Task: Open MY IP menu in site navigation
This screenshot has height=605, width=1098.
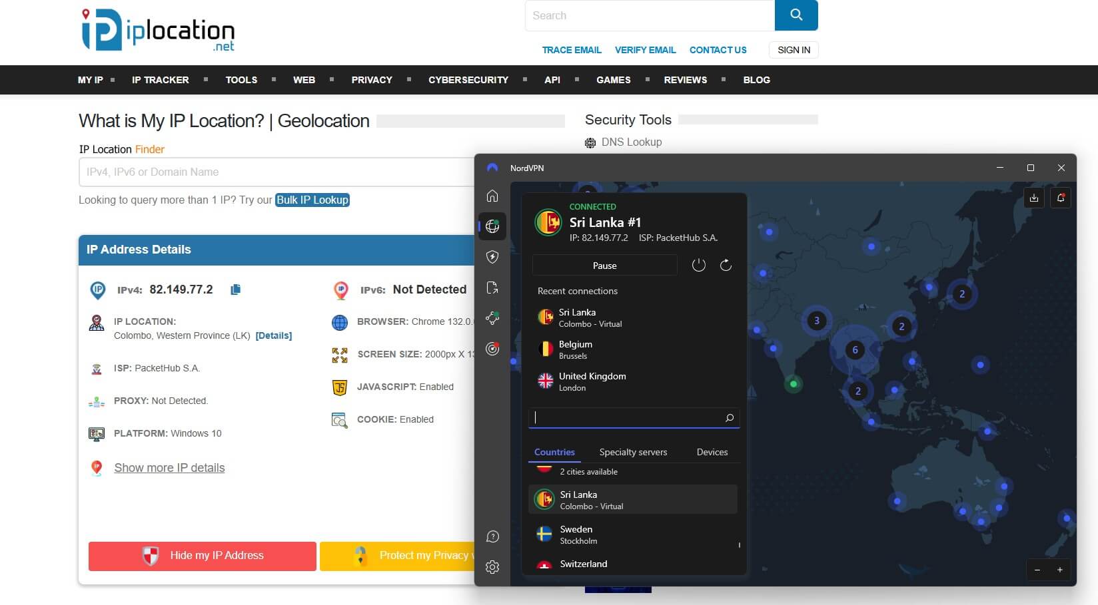Action: tap(91, 80)
